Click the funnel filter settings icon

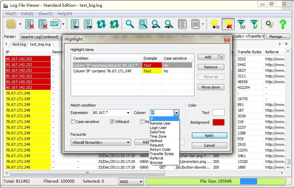tap(241, 24)
